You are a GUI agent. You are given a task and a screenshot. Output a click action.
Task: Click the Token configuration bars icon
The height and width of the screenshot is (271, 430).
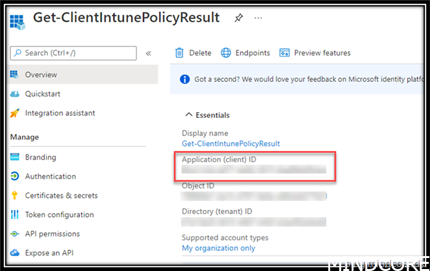15,215
